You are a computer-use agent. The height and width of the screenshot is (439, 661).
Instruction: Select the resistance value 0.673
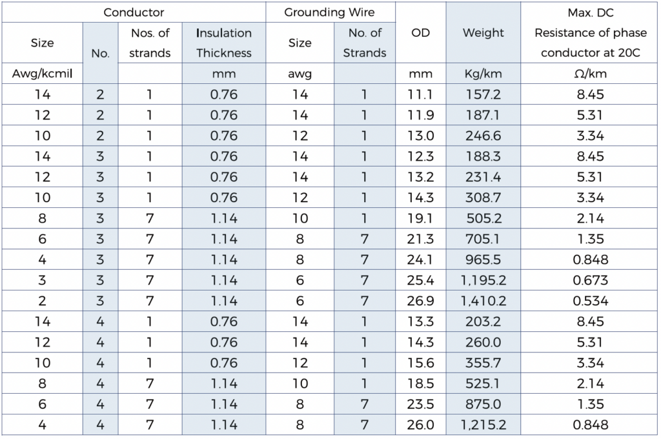pos(590,280)
